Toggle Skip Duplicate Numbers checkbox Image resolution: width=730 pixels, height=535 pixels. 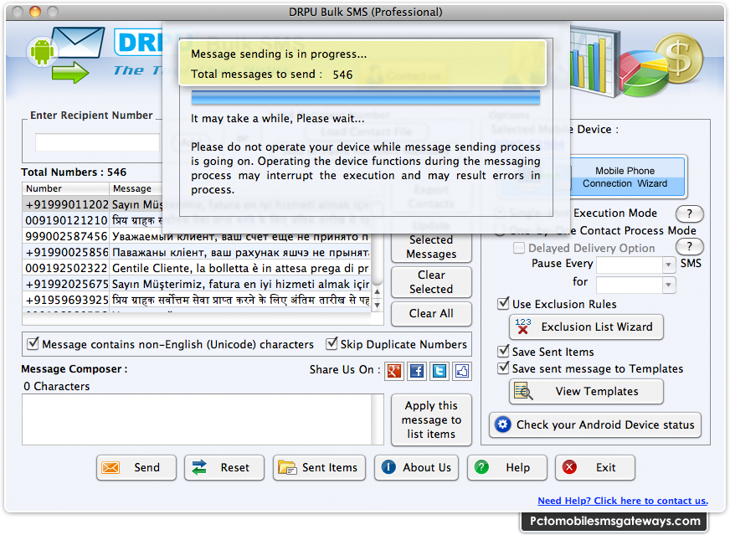click(x=332, y=343)
